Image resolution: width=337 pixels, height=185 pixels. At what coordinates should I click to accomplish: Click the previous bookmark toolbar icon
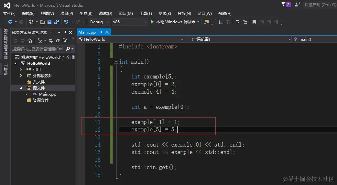tap(262, 22)
